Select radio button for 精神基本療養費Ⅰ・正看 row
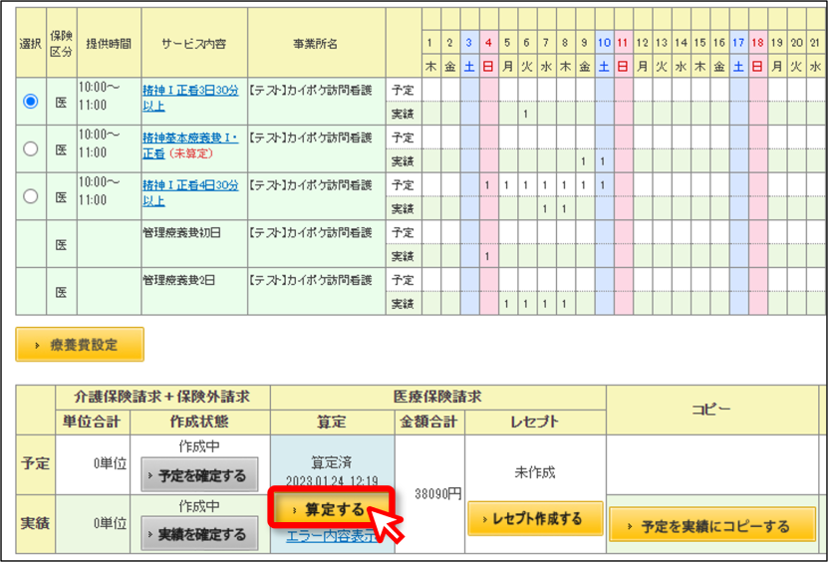 click(31, 148)
